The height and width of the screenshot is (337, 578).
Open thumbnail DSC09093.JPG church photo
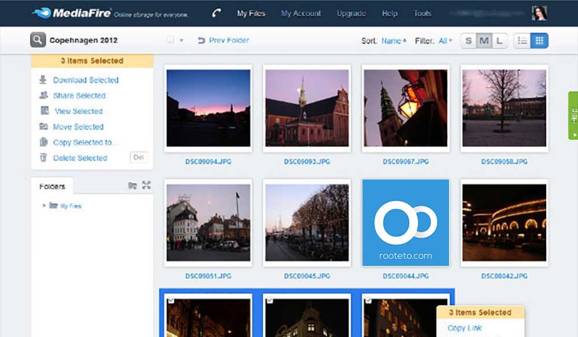coord(307,108)
